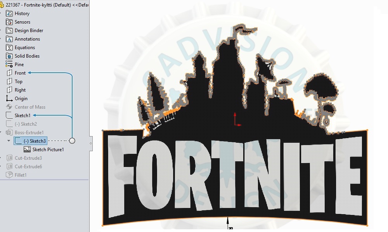Click the (-) Sketch3 sketch icon
The image size is (388, 232).
(18, 141)
